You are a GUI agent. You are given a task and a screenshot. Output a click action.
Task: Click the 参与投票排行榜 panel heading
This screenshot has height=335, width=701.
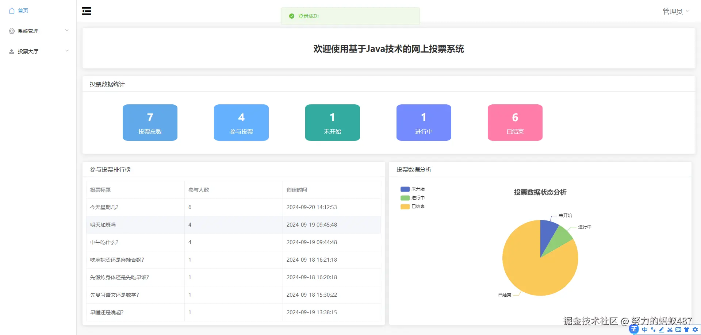[110, 170]
